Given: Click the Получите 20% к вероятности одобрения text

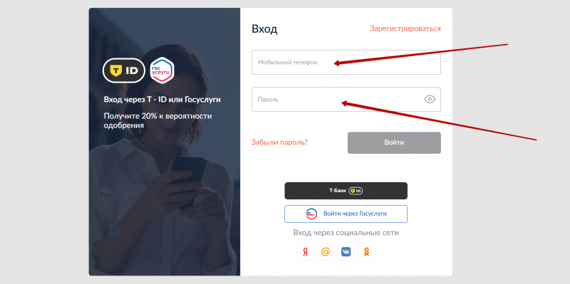Looking at the screenshot, I should (157, 121).
